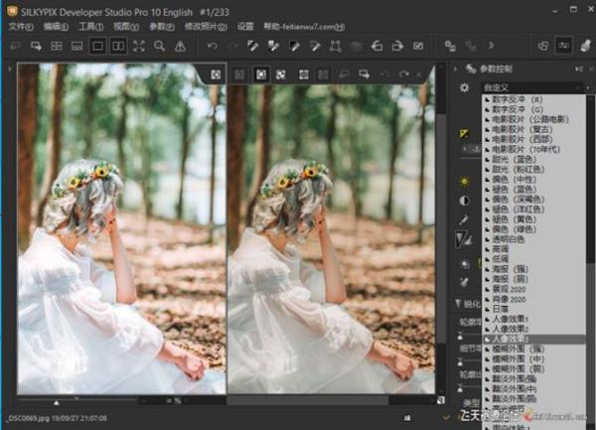Toggle single image preview layout button
The width and height of the screenshot is (596, 430).
(x=97, y=46)
